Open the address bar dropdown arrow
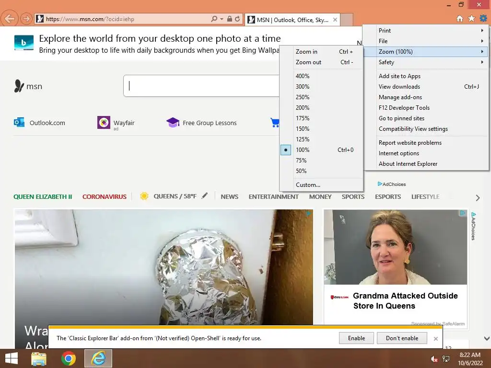Viewport: 491px width, 368px height. click(x=222, y=19)
